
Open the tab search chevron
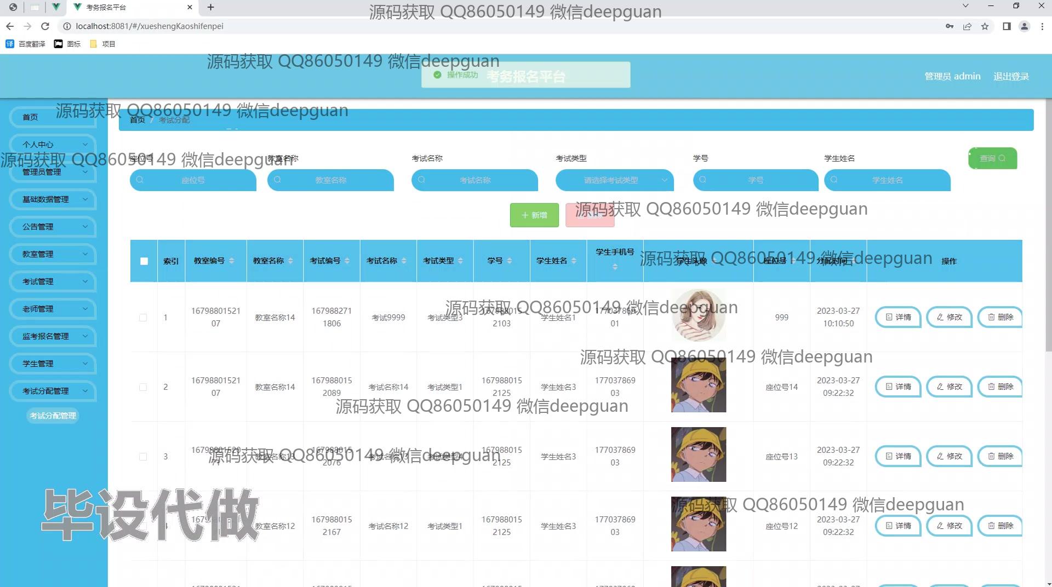965,6
